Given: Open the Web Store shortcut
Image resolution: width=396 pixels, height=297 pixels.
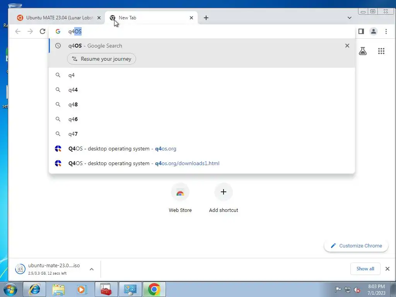Looking at the screenshot, I should [x=180, y=198].
